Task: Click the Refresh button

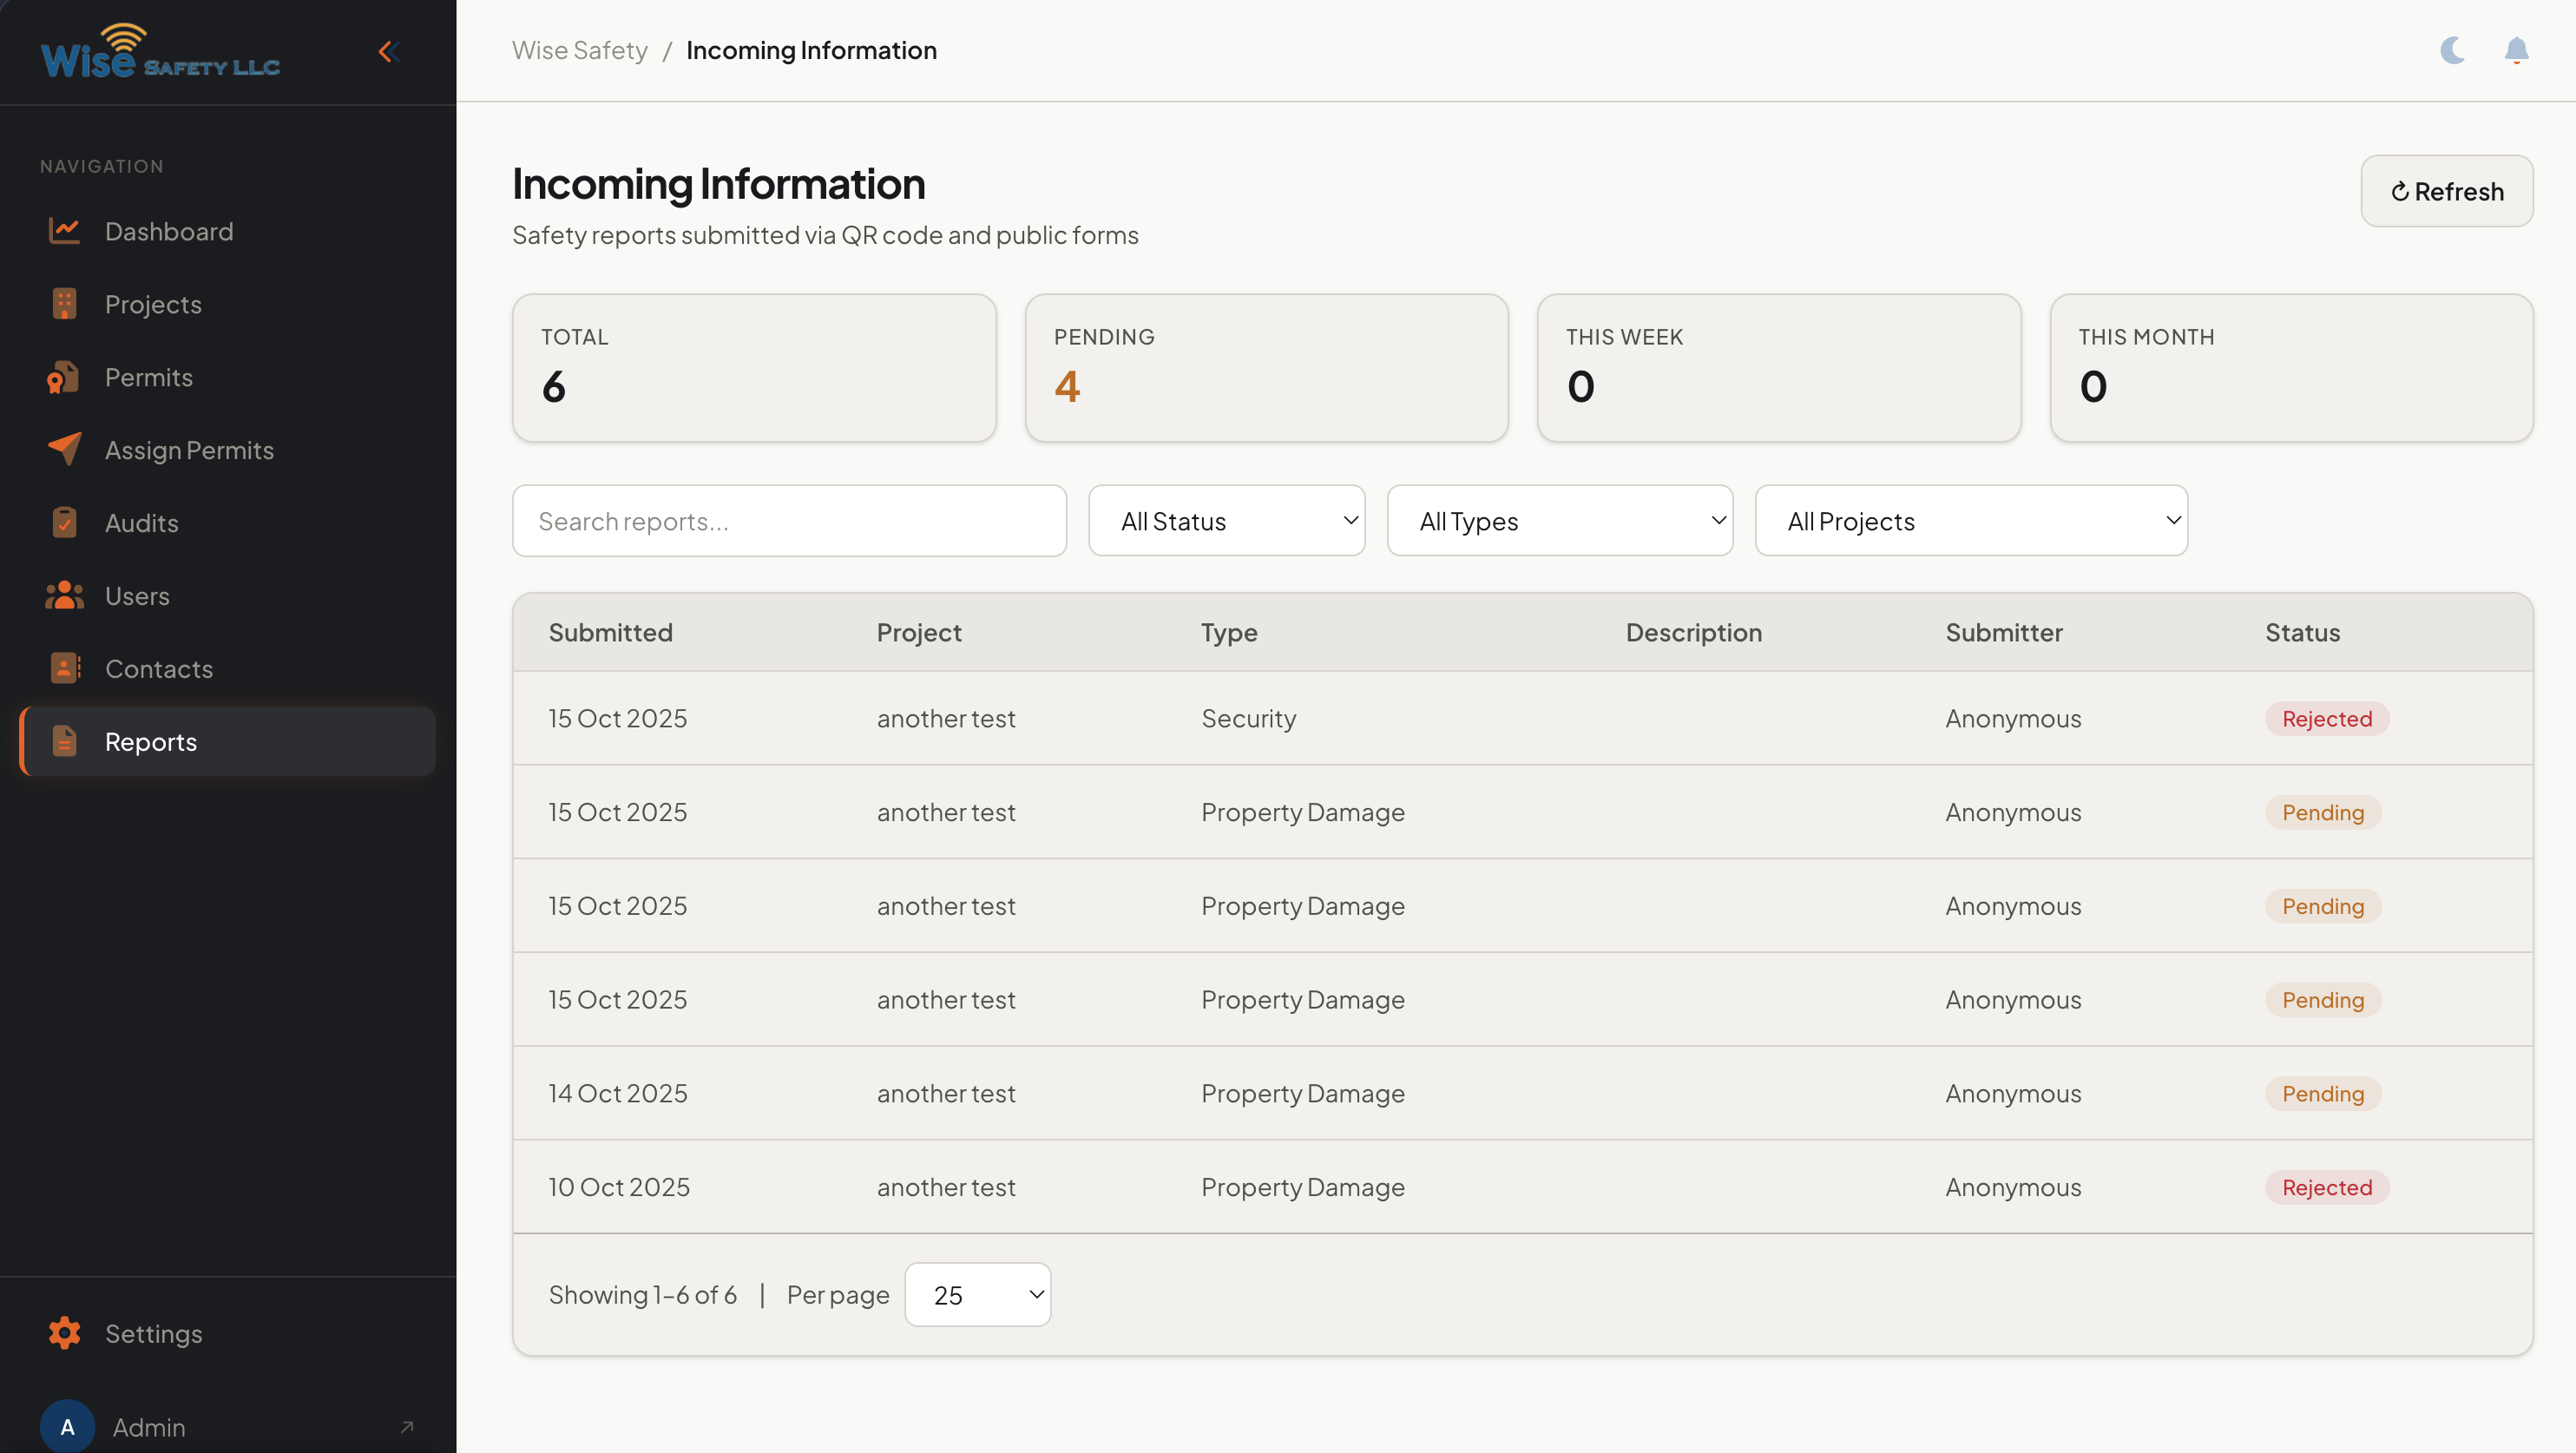Action: coord(2446,191)
